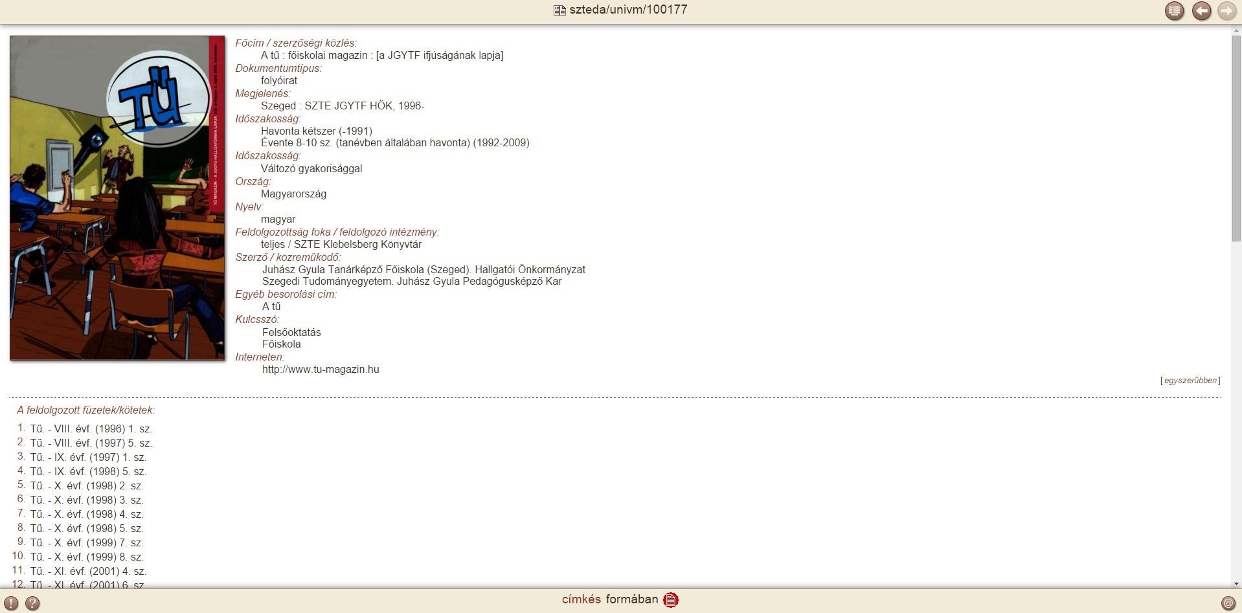
Task: Click the country value Magyarország
Action: coord(293,194)
